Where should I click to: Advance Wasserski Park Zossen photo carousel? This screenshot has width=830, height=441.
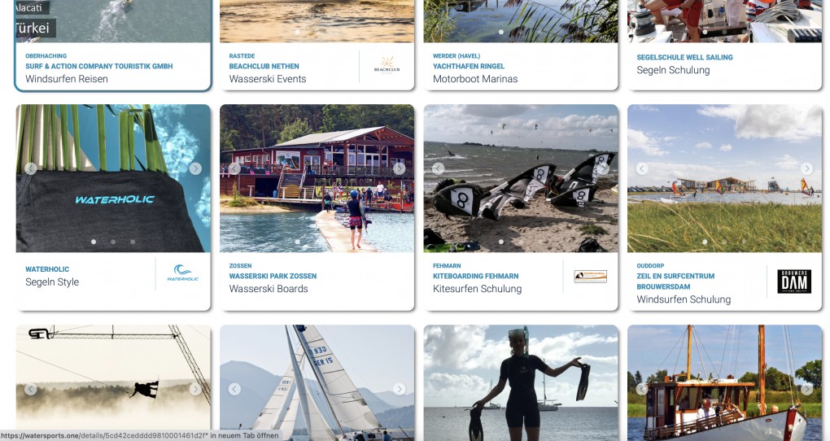399,168
